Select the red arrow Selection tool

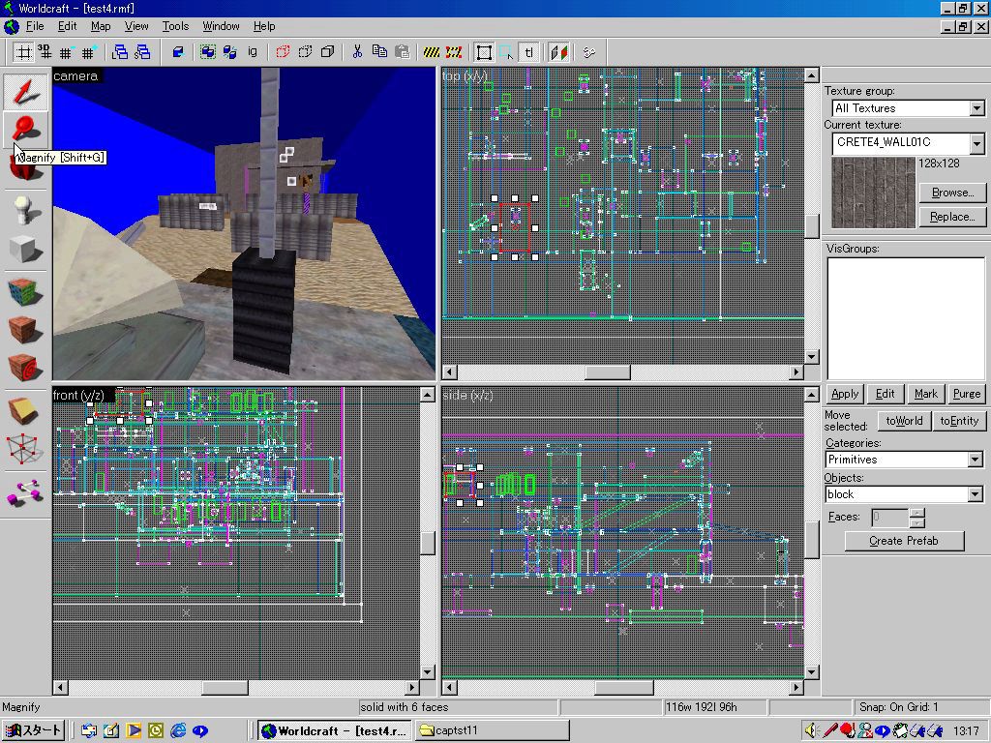point(25,92)
